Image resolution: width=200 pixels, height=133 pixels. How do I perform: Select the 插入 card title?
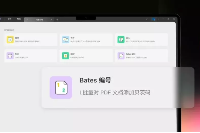pos(128,38)
